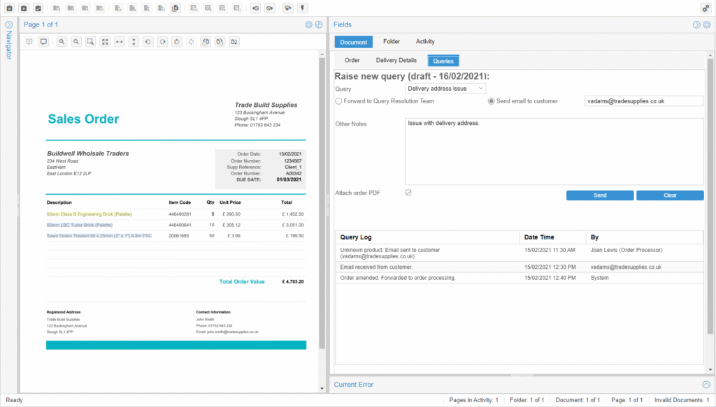This screenshot has width=716, height=407.
Task: Fit the page to the window
Action: (105, 41)
